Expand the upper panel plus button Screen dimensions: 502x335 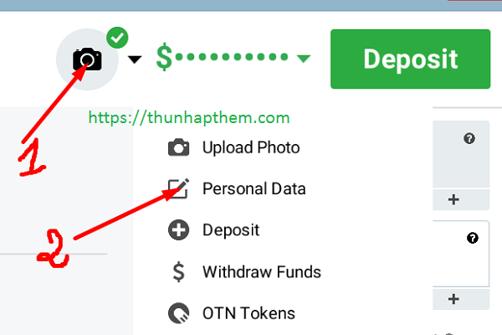click(453, 199)
